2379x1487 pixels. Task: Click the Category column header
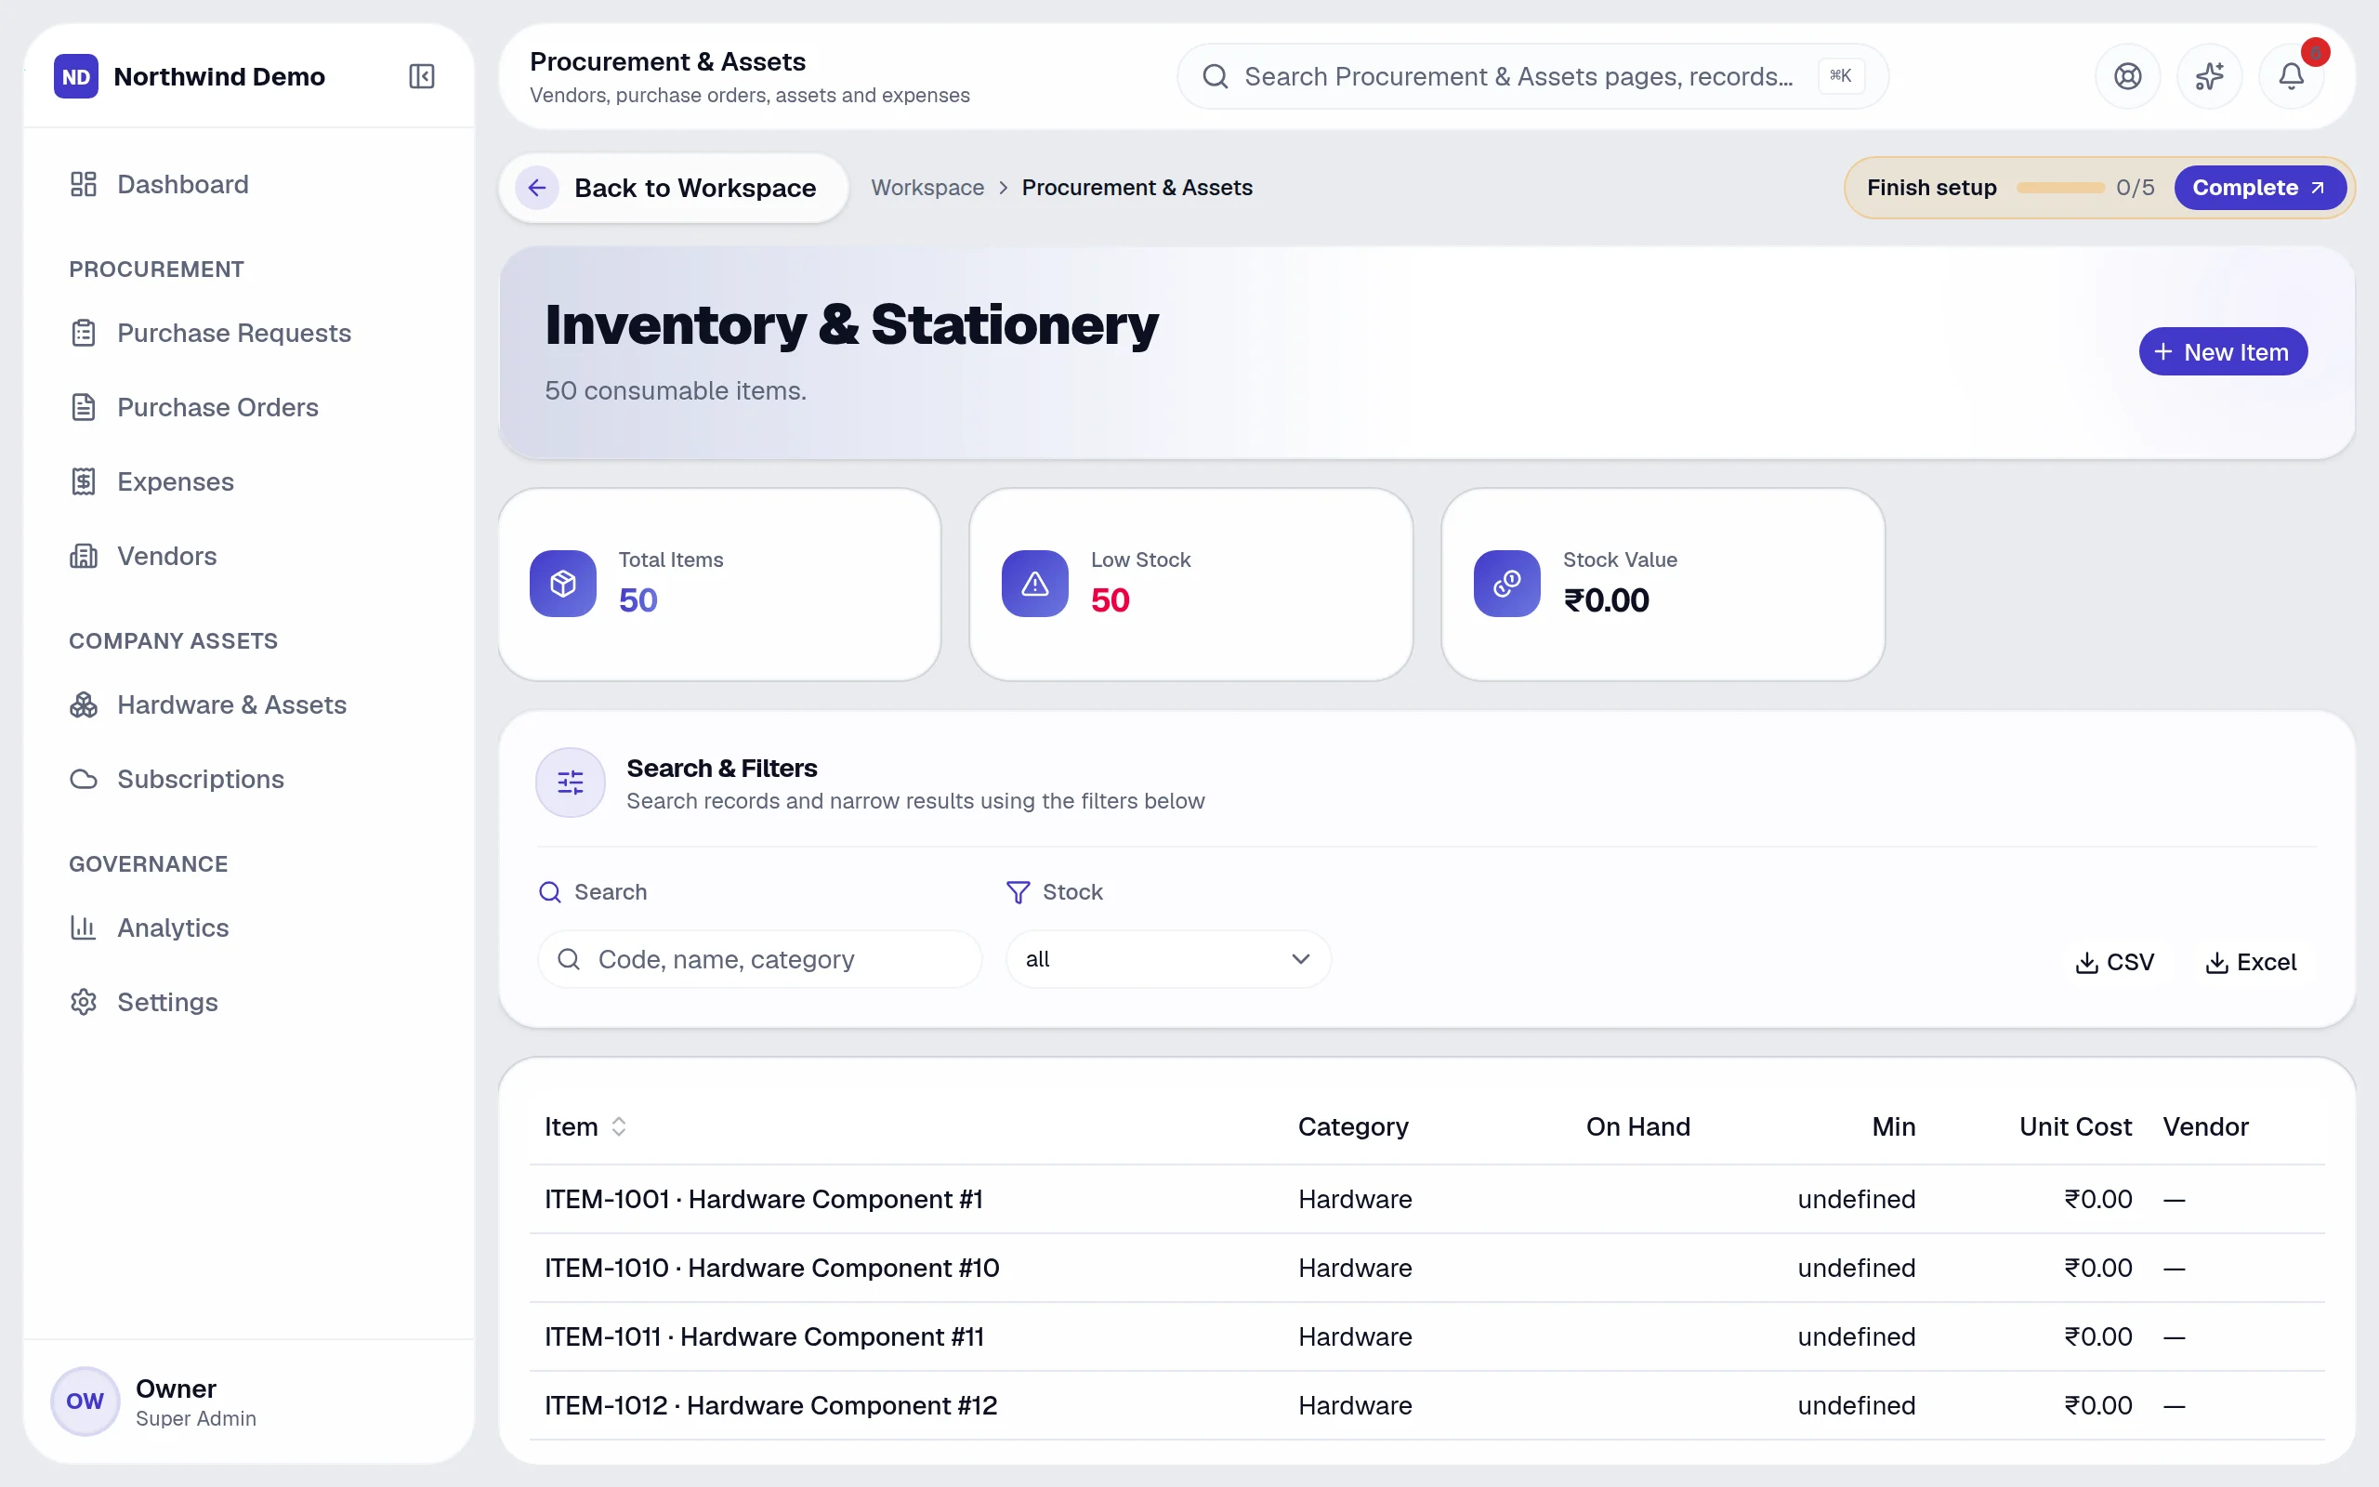(1353, 1126)
